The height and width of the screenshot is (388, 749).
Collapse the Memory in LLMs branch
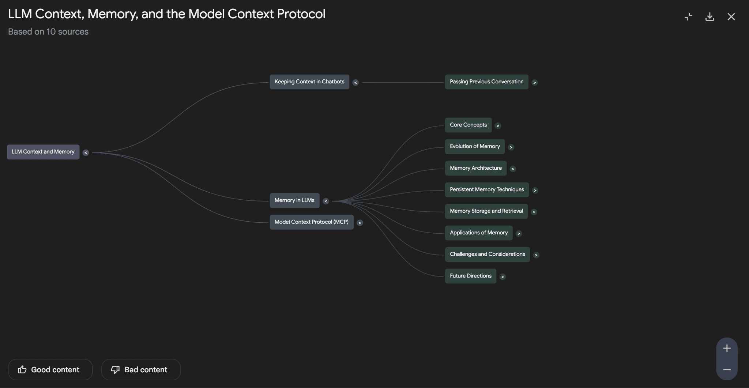(x=326, y=201)
